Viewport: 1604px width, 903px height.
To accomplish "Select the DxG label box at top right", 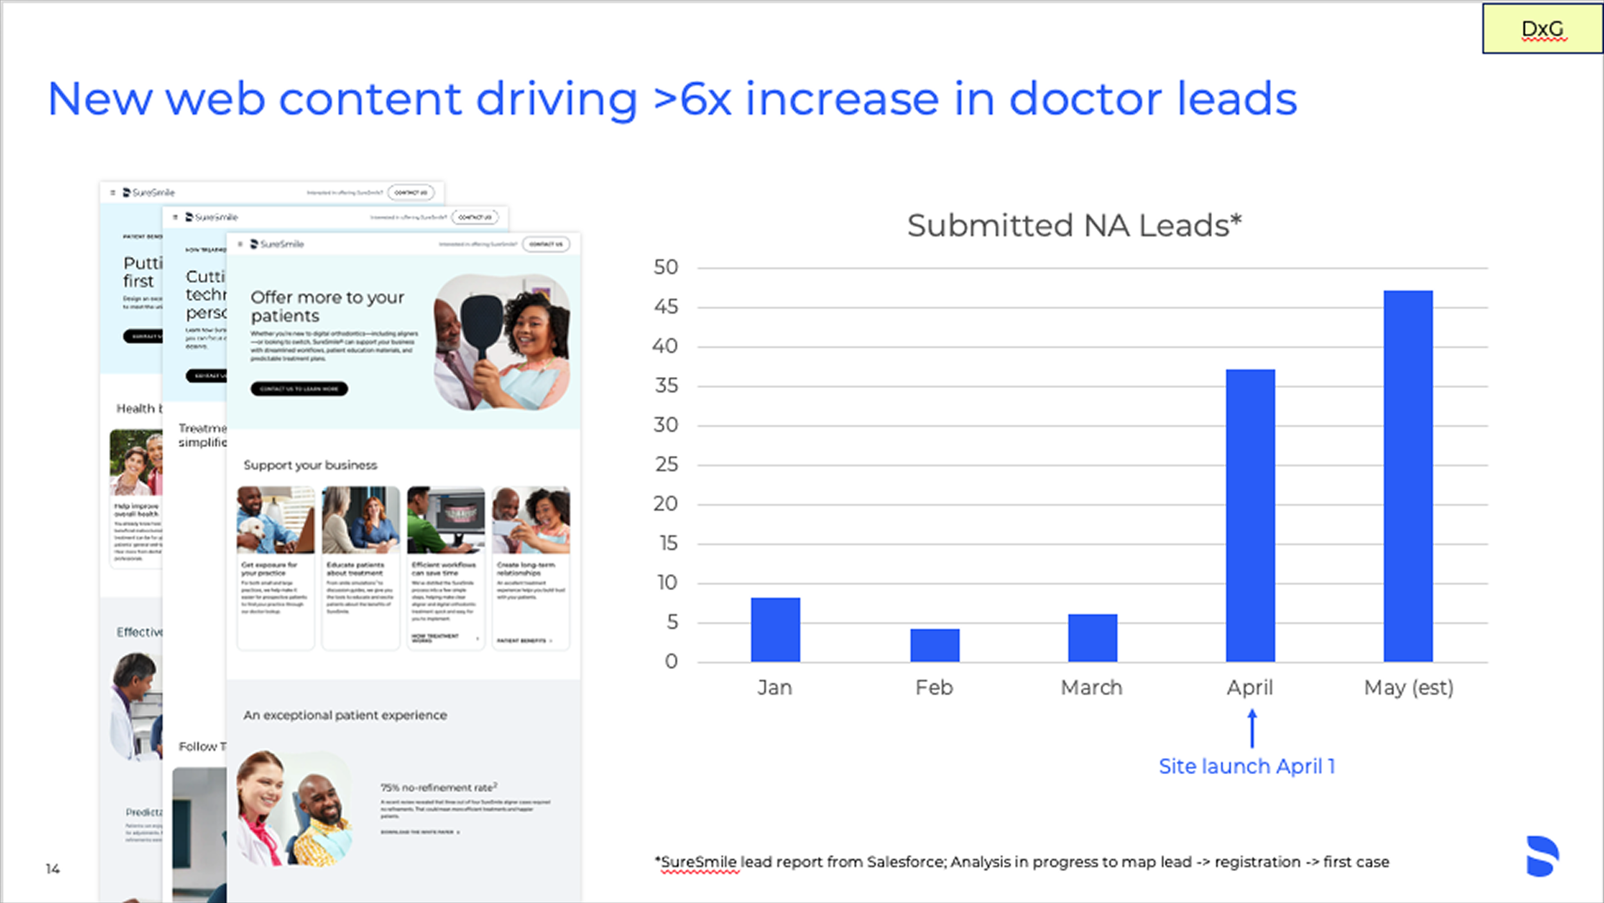I will pos(1542,29).
